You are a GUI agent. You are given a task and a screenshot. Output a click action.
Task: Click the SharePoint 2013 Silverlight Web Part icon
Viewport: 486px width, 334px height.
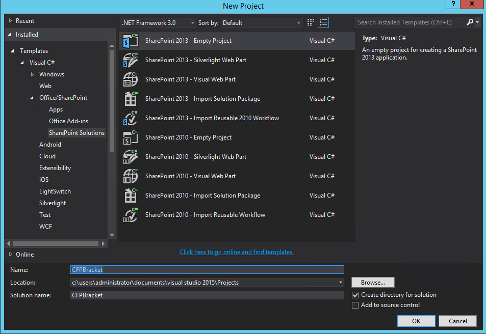tap(131, 60)
